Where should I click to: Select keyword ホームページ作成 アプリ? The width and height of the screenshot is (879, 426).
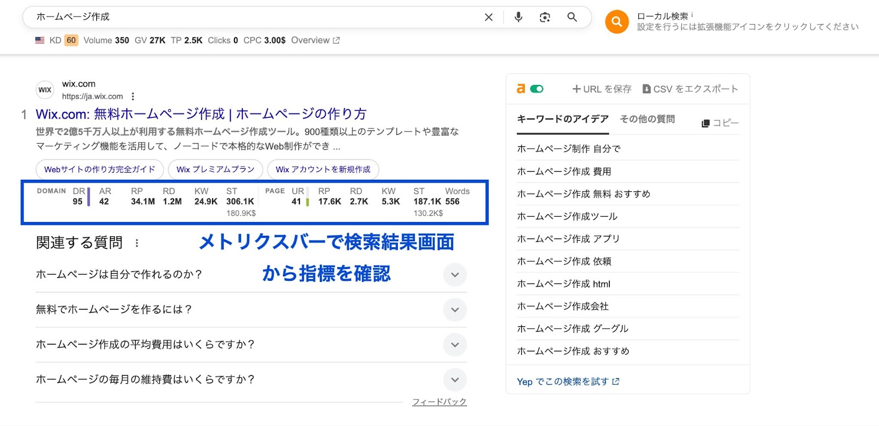coord(568,239)
